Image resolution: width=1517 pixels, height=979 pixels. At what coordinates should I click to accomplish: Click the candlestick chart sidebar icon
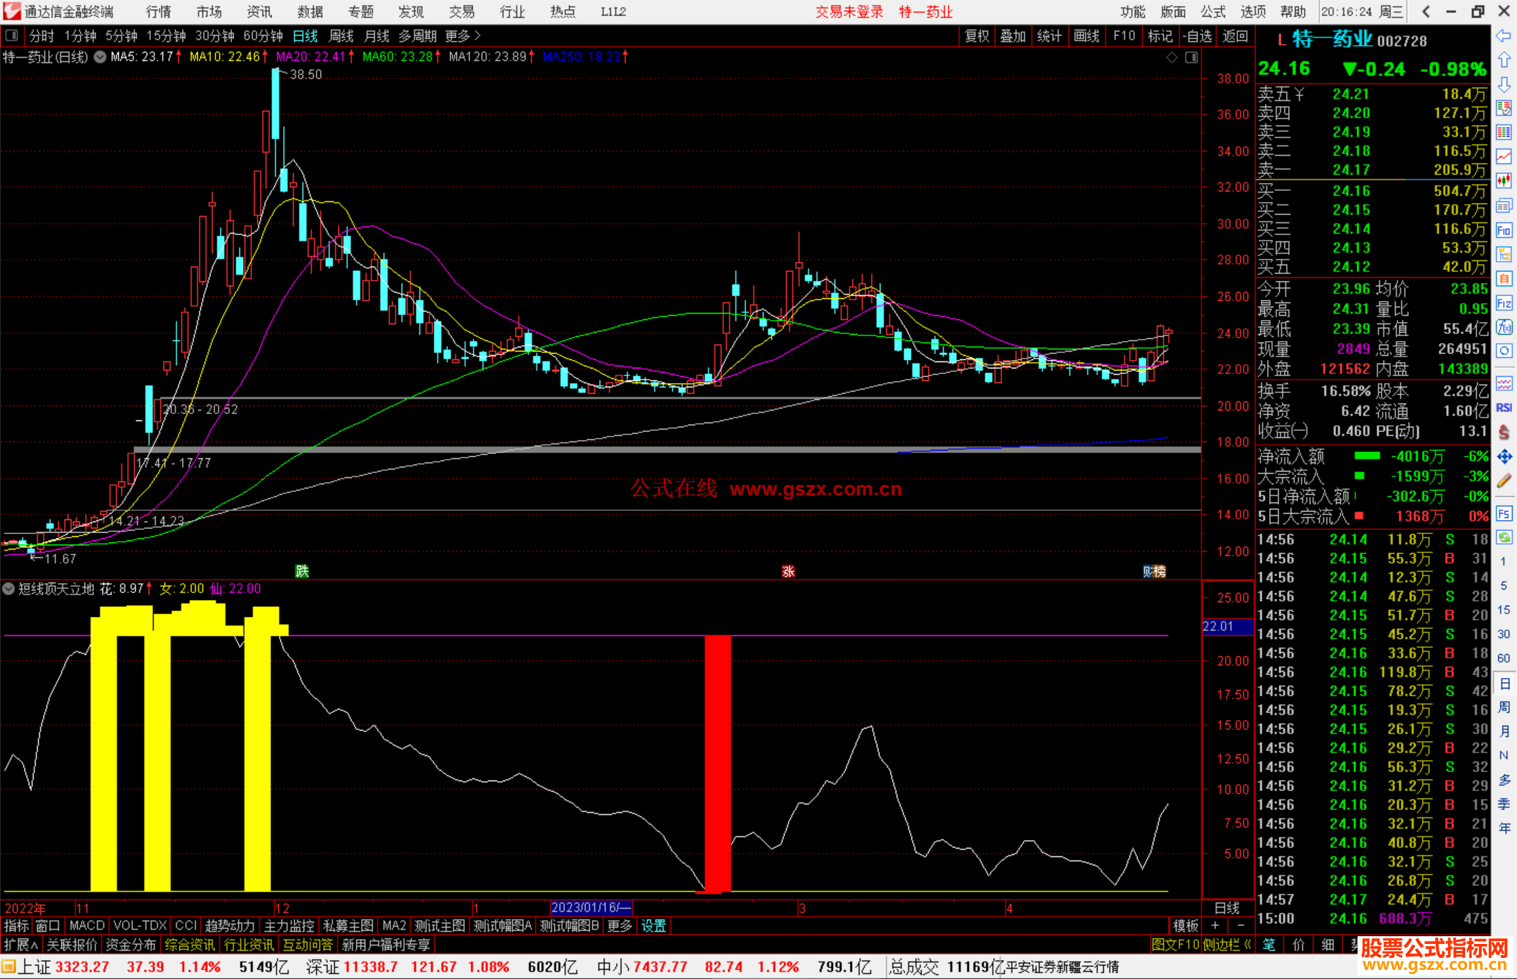[1504, 180]
